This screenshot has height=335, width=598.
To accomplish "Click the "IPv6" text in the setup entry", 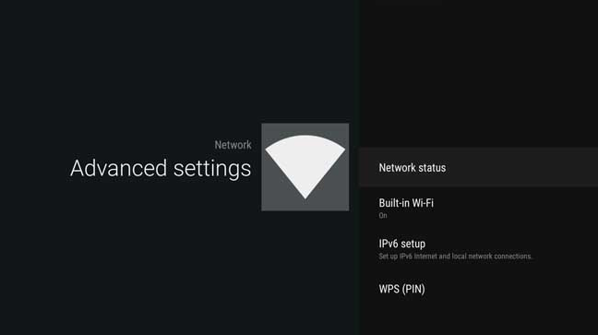I will pyautogui.click(x=389, y=244).
